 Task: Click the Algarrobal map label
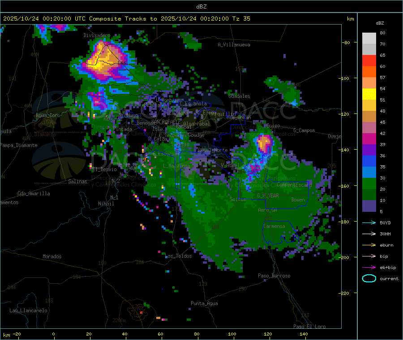[x=197, y=124]
